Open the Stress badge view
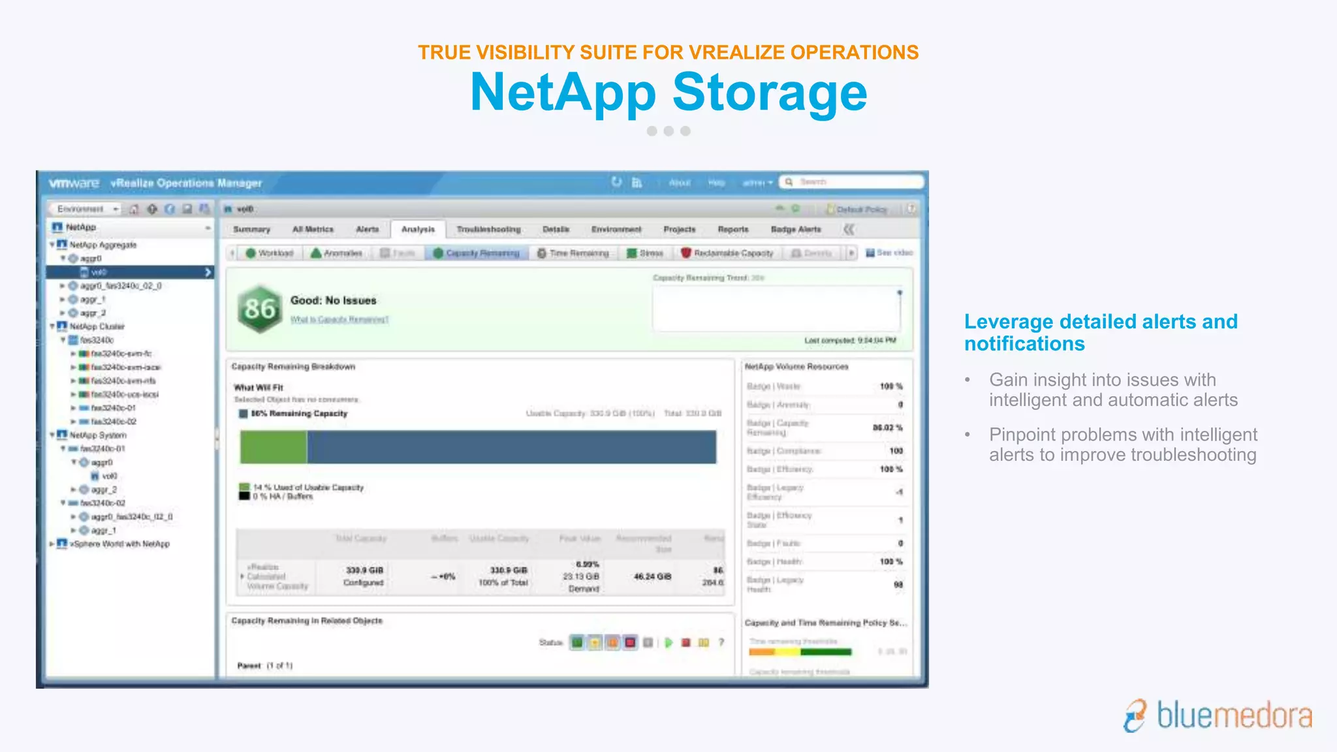Image resolution: width=1337 pixels, height=752 pixels. tap(645, 253)
